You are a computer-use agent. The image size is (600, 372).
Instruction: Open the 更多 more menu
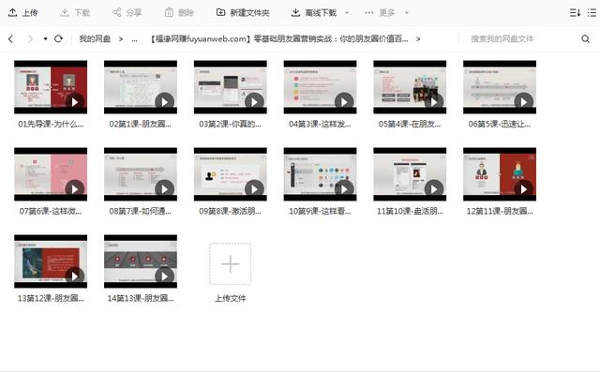380,12
